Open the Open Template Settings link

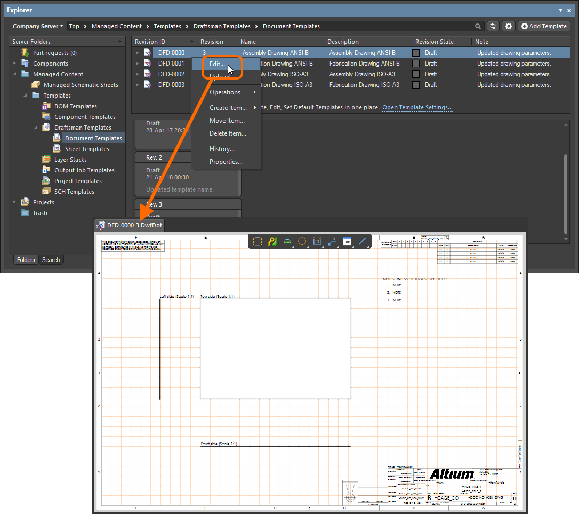coord(417,107)
